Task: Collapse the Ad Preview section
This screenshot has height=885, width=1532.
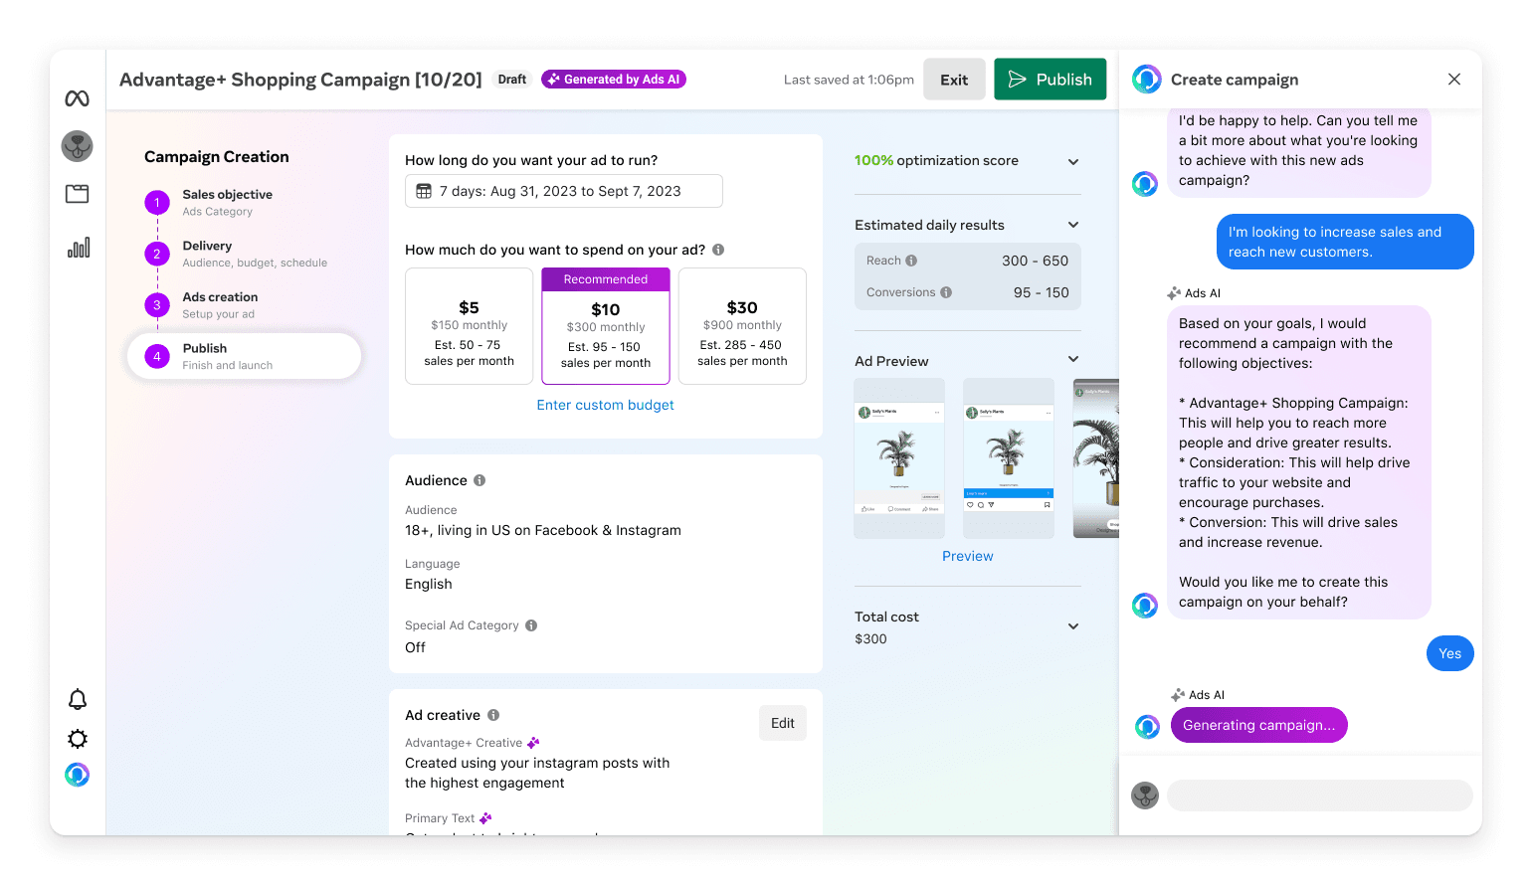Action: pos(1073,359)
